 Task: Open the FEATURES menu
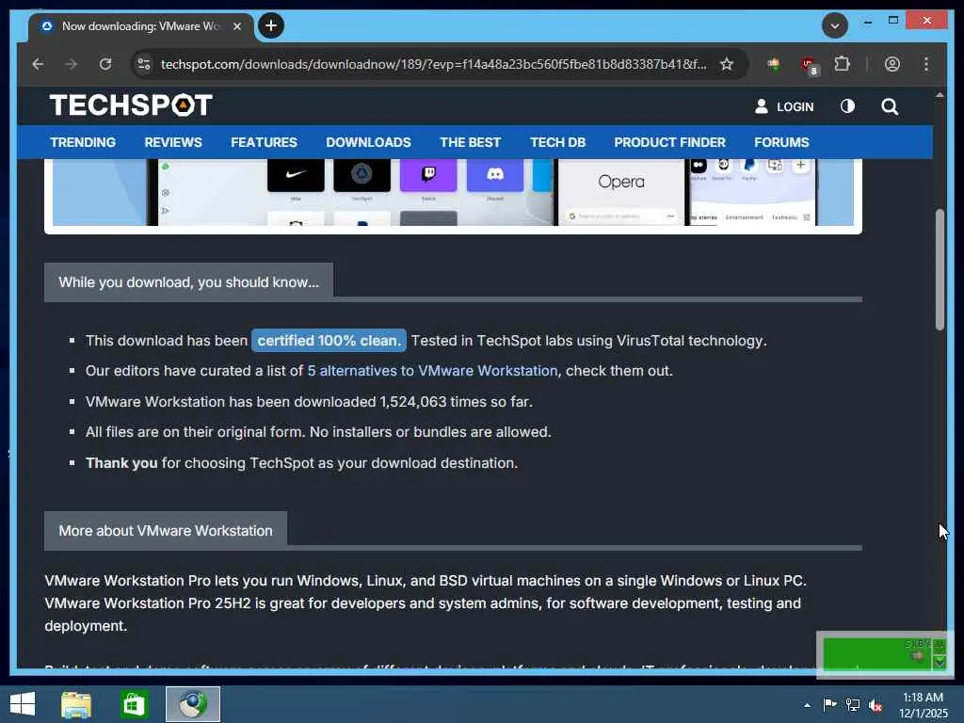click(x=264, y=142)
